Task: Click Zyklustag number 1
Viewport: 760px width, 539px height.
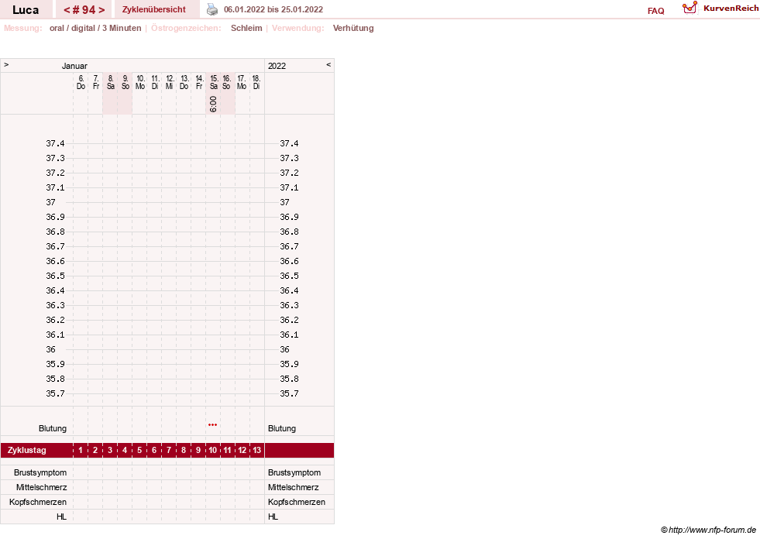Action: [81, 450]
